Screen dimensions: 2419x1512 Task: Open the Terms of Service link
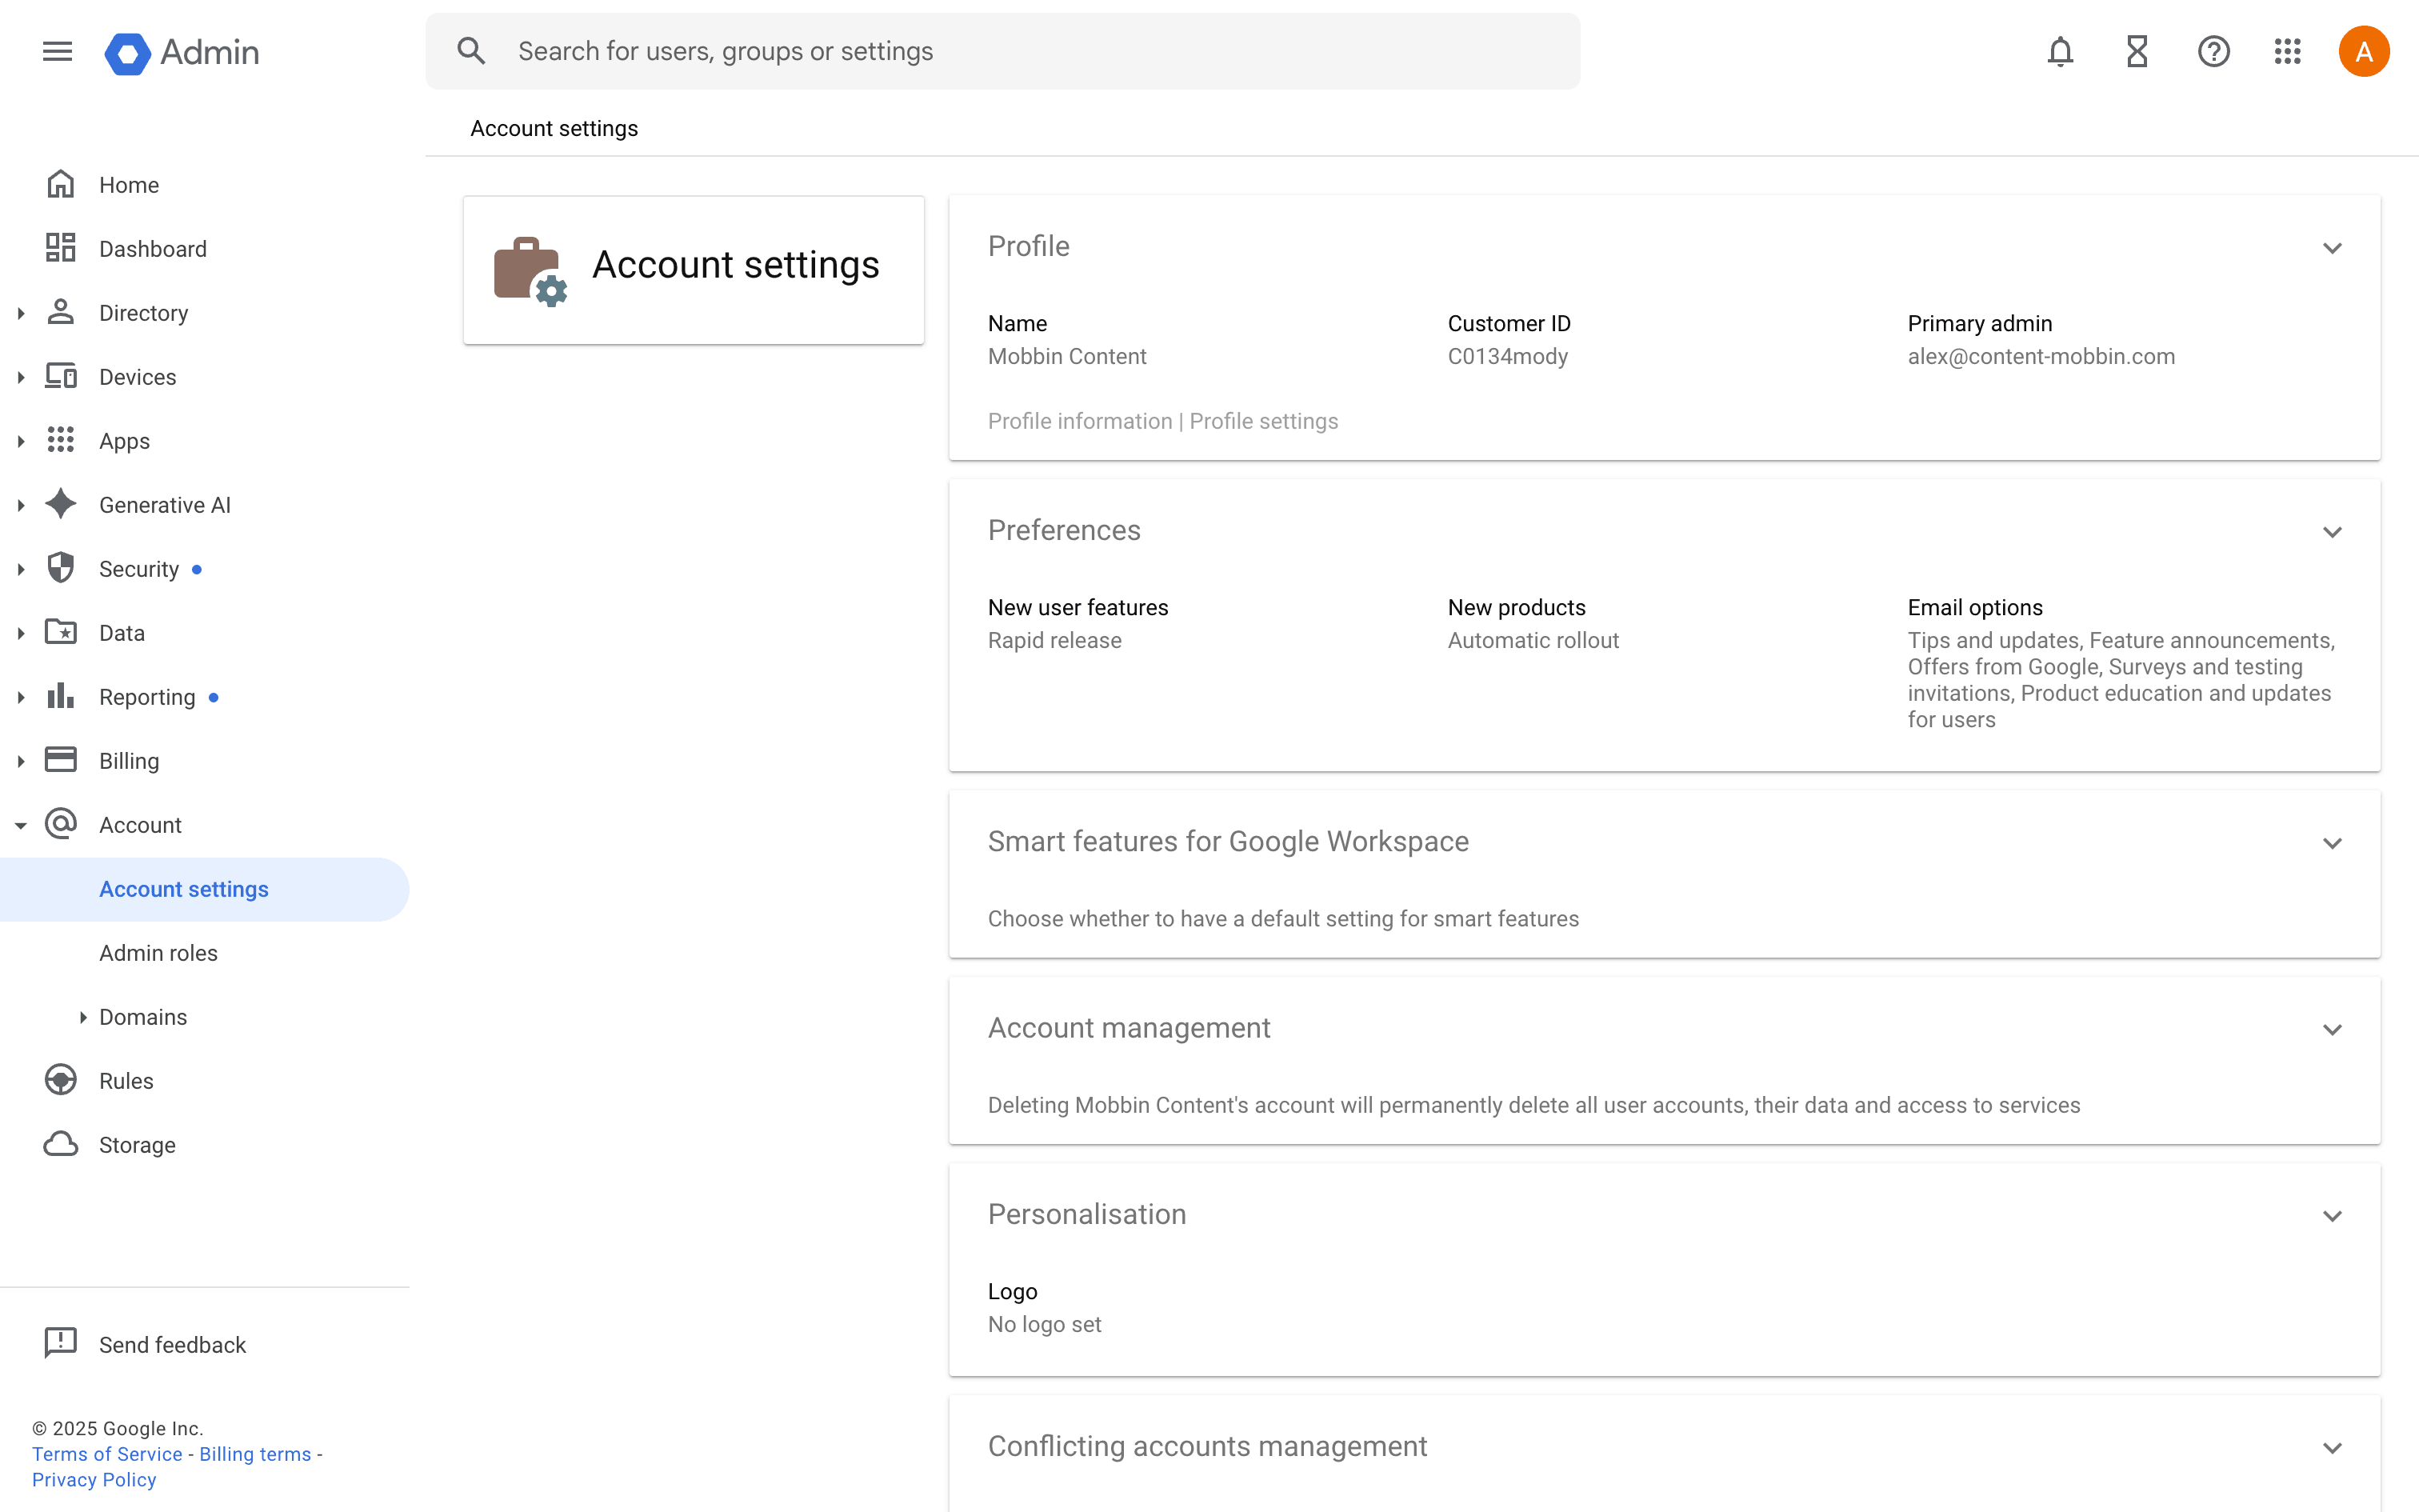click(107, 1454)
